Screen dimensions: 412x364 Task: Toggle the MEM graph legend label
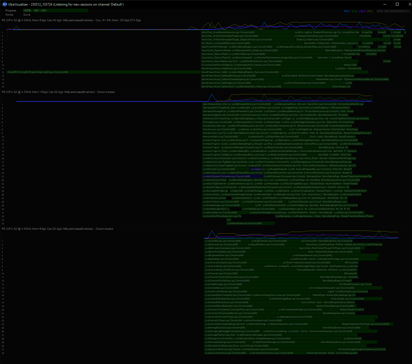pyautogui.click(x=362, y=11)
